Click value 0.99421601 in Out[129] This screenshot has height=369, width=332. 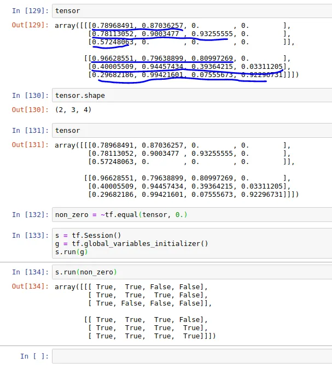(x=162, y=74)
